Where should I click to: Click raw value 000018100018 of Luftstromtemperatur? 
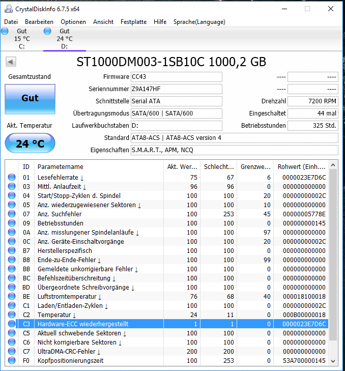304,297
